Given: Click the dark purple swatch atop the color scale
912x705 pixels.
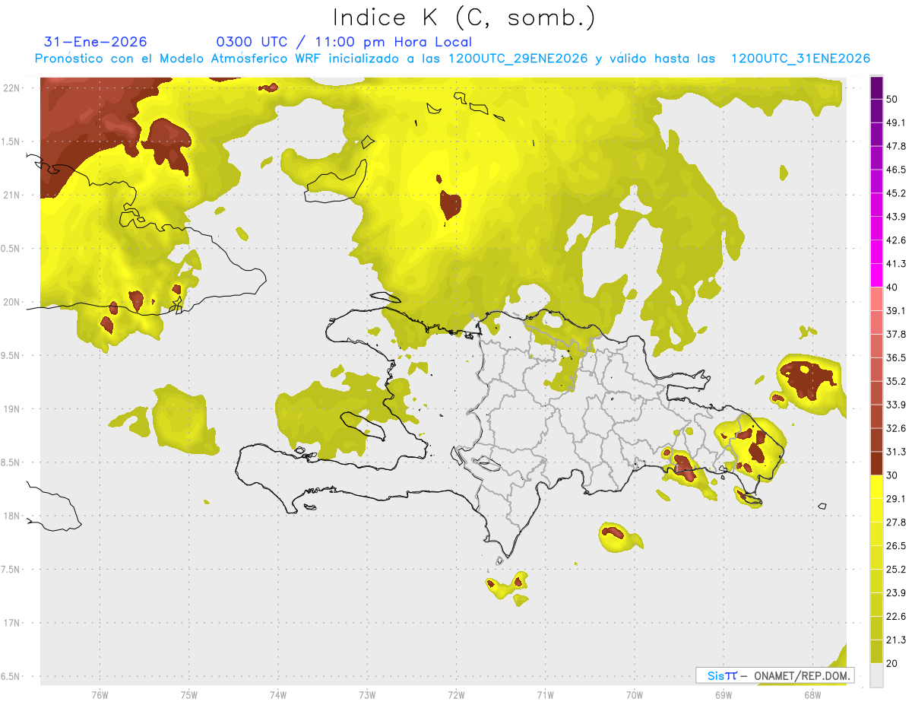Looking at the screenshot, I should (x=876, y=87).
